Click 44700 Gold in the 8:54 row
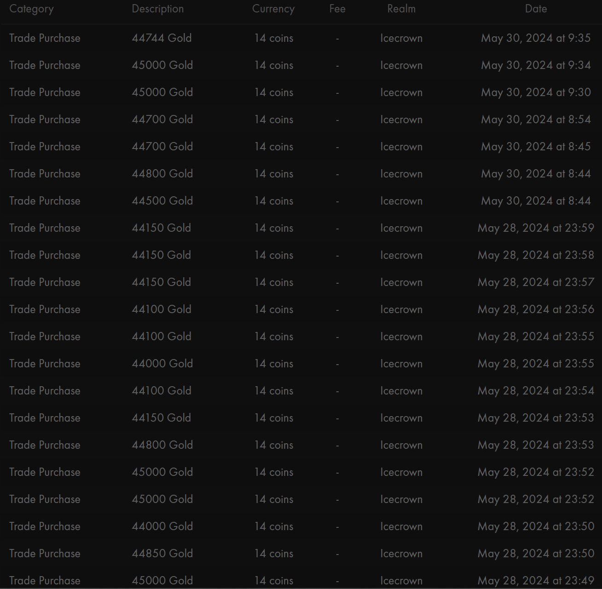Viewport: 602px width, 589px height. coord(162,120)
